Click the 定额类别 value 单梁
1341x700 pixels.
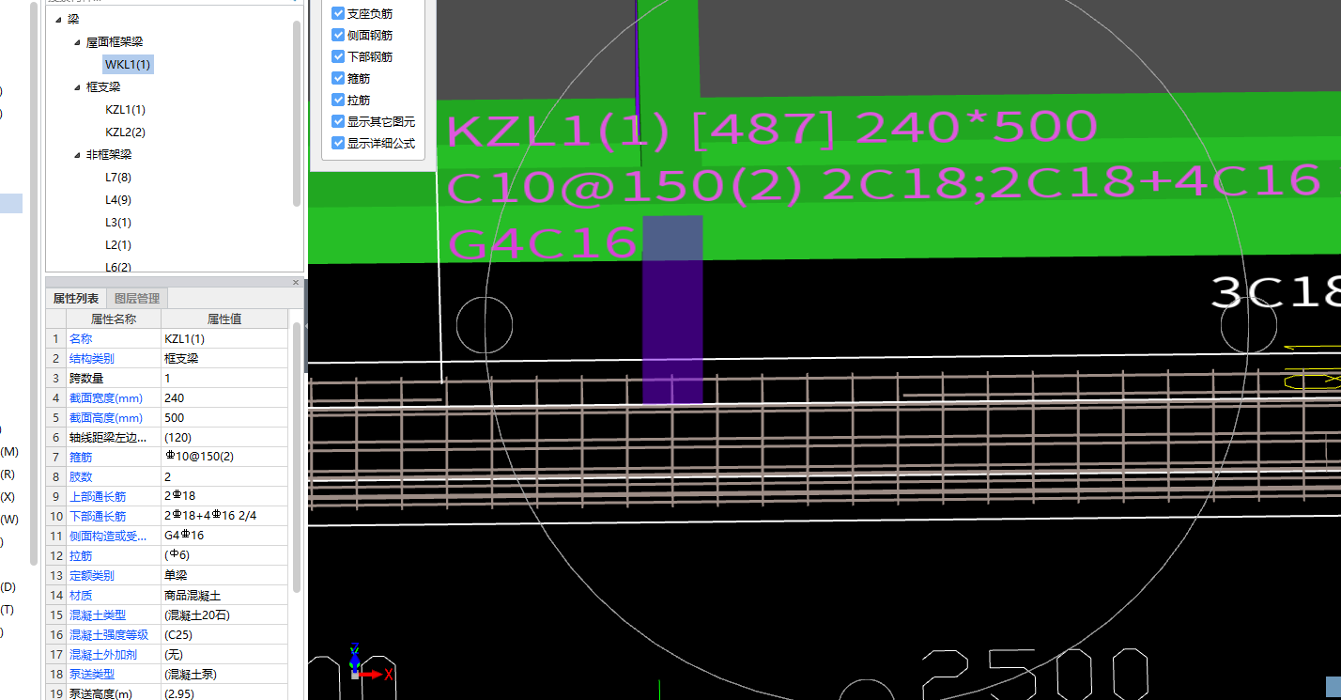click(224, 576)
